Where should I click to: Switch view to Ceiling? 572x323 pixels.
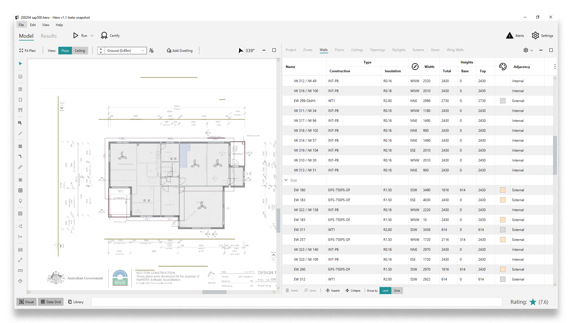coord(80,50)
